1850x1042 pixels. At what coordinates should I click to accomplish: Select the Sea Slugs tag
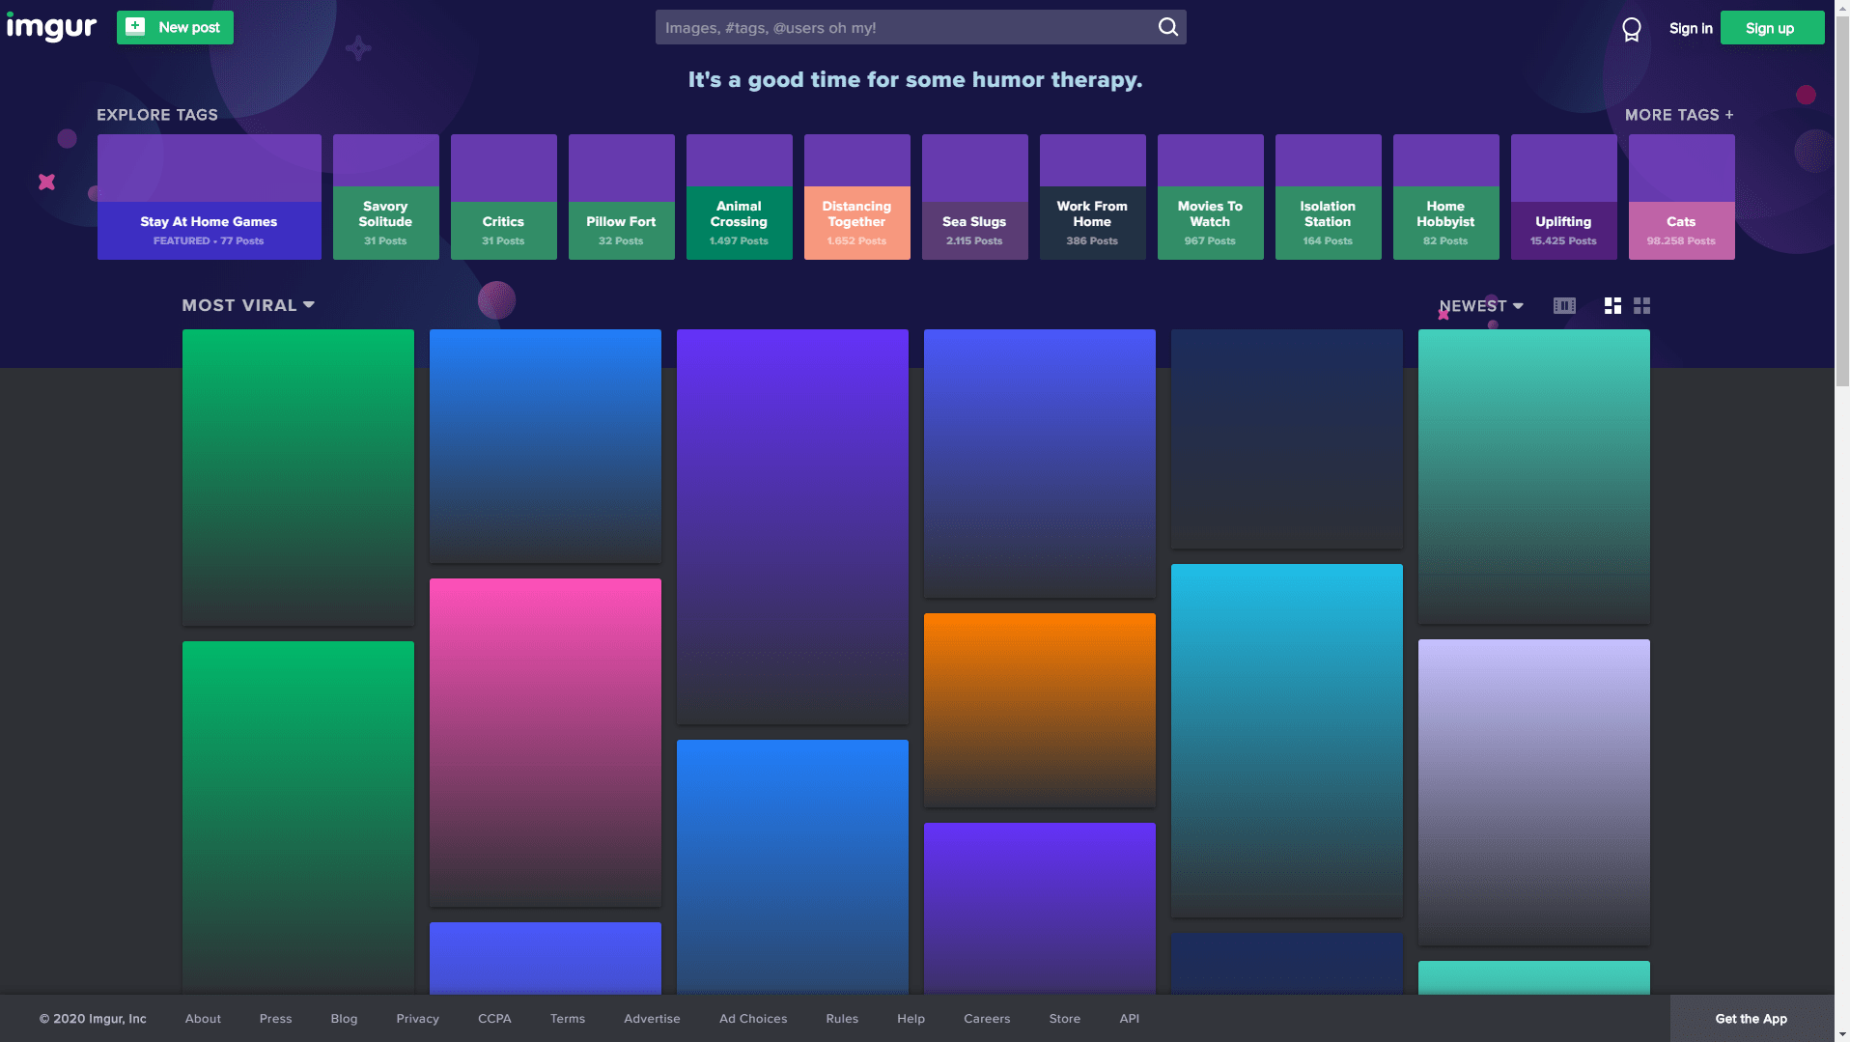point(975,197)
